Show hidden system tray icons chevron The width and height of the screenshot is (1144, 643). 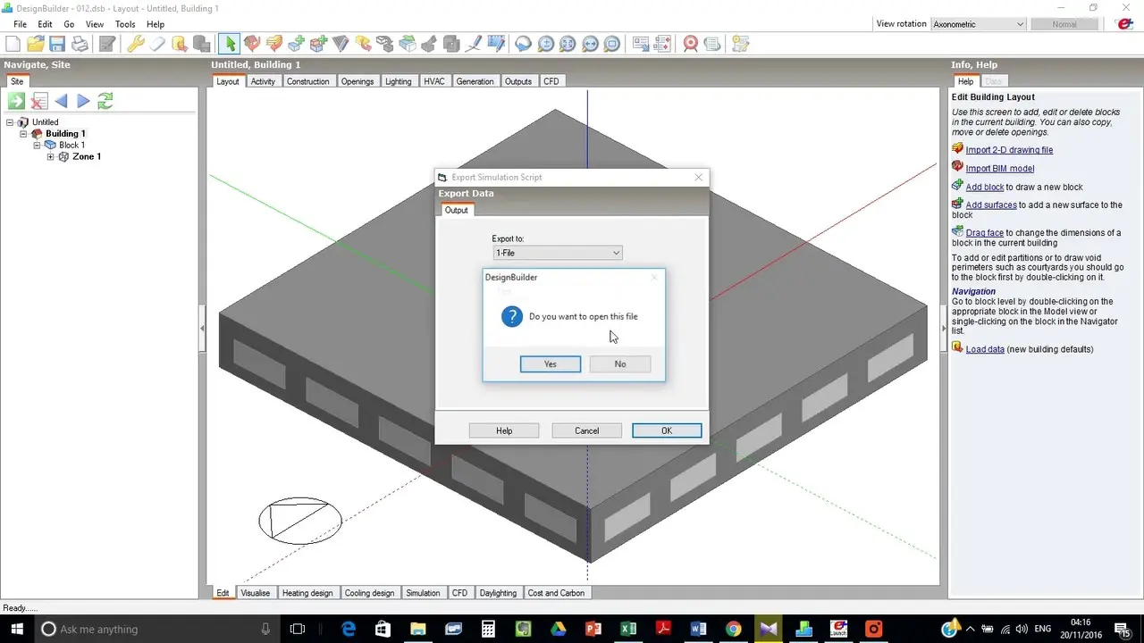coord(972,629)
